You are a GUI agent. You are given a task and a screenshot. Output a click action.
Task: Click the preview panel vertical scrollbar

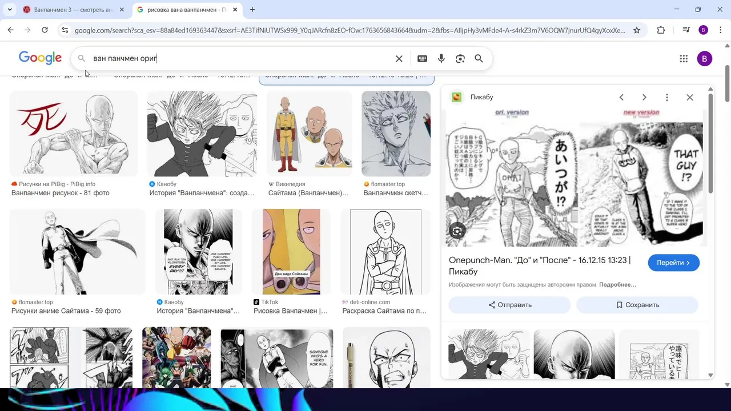click(x=710, y=143)
